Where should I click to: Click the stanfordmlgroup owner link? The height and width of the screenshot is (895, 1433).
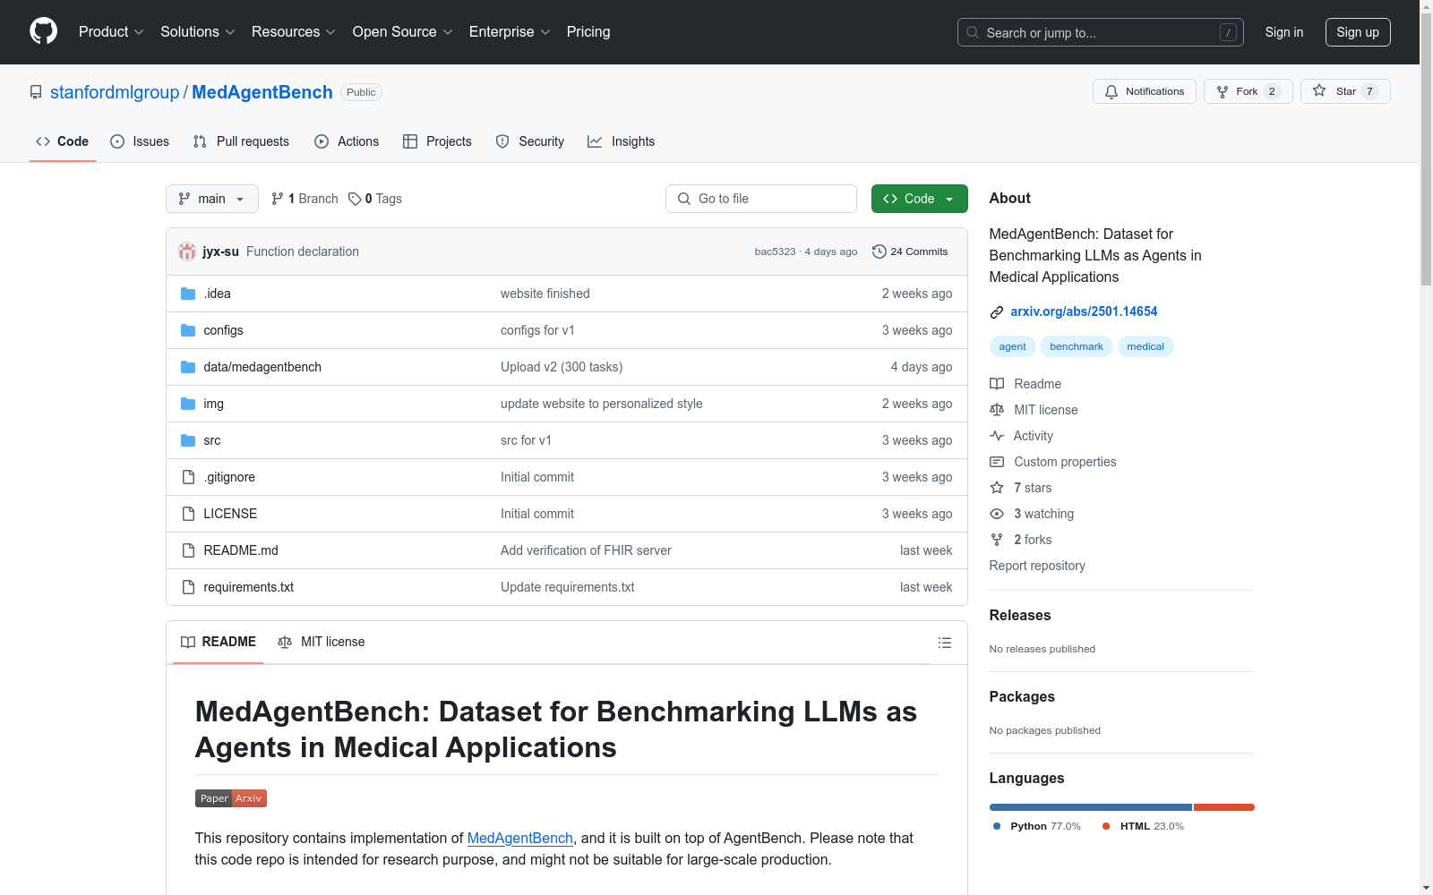[x=115, y=92]
